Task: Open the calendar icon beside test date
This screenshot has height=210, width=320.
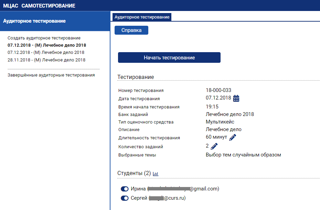Action: [x=236, y=98]
